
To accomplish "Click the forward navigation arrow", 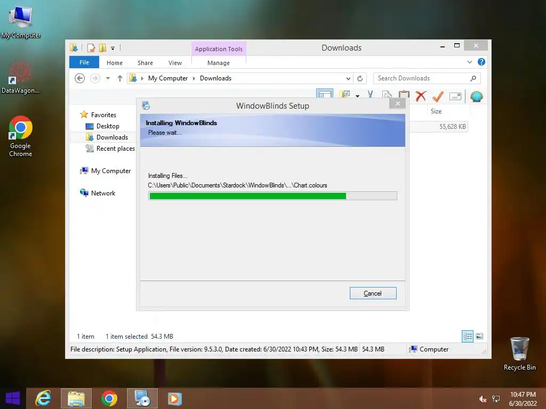I will pyautogui.click(x=95, y=78).
